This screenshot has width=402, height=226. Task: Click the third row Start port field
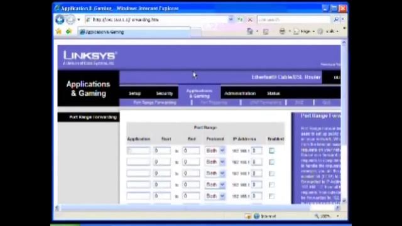pos(162,173)
